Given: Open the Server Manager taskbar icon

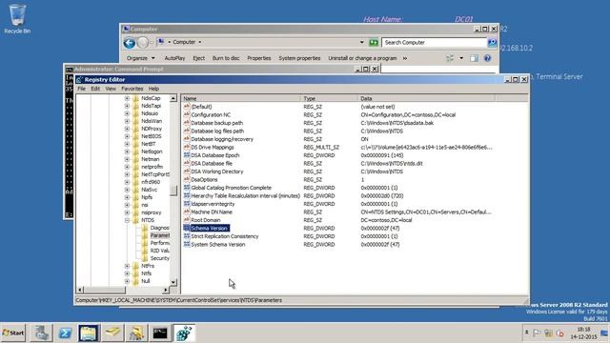Looking at the screenshot, I should pos(41,333).
